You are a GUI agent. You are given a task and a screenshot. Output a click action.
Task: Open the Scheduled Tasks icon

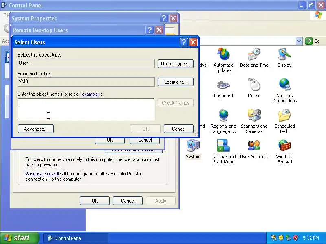click(284, 121)
